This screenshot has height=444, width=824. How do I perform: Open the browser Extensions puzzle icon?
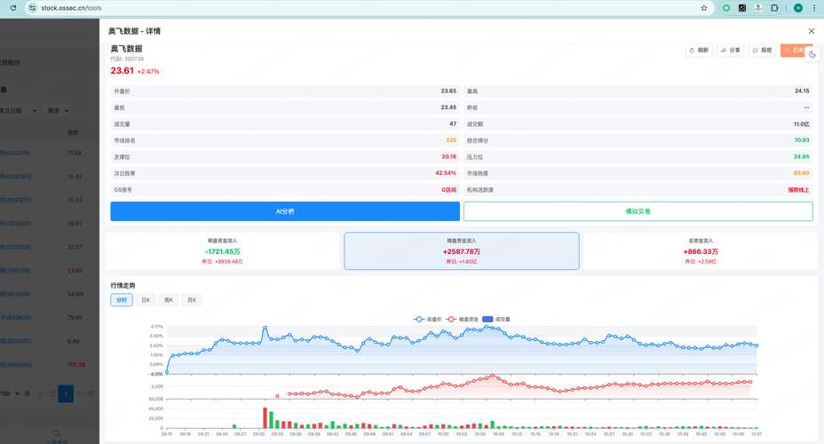click(774, 8)
